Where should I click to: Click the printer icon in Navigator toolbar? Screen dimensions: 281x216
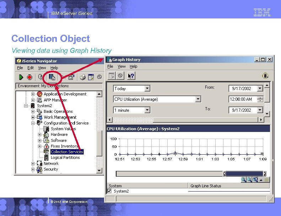[83, 77]
